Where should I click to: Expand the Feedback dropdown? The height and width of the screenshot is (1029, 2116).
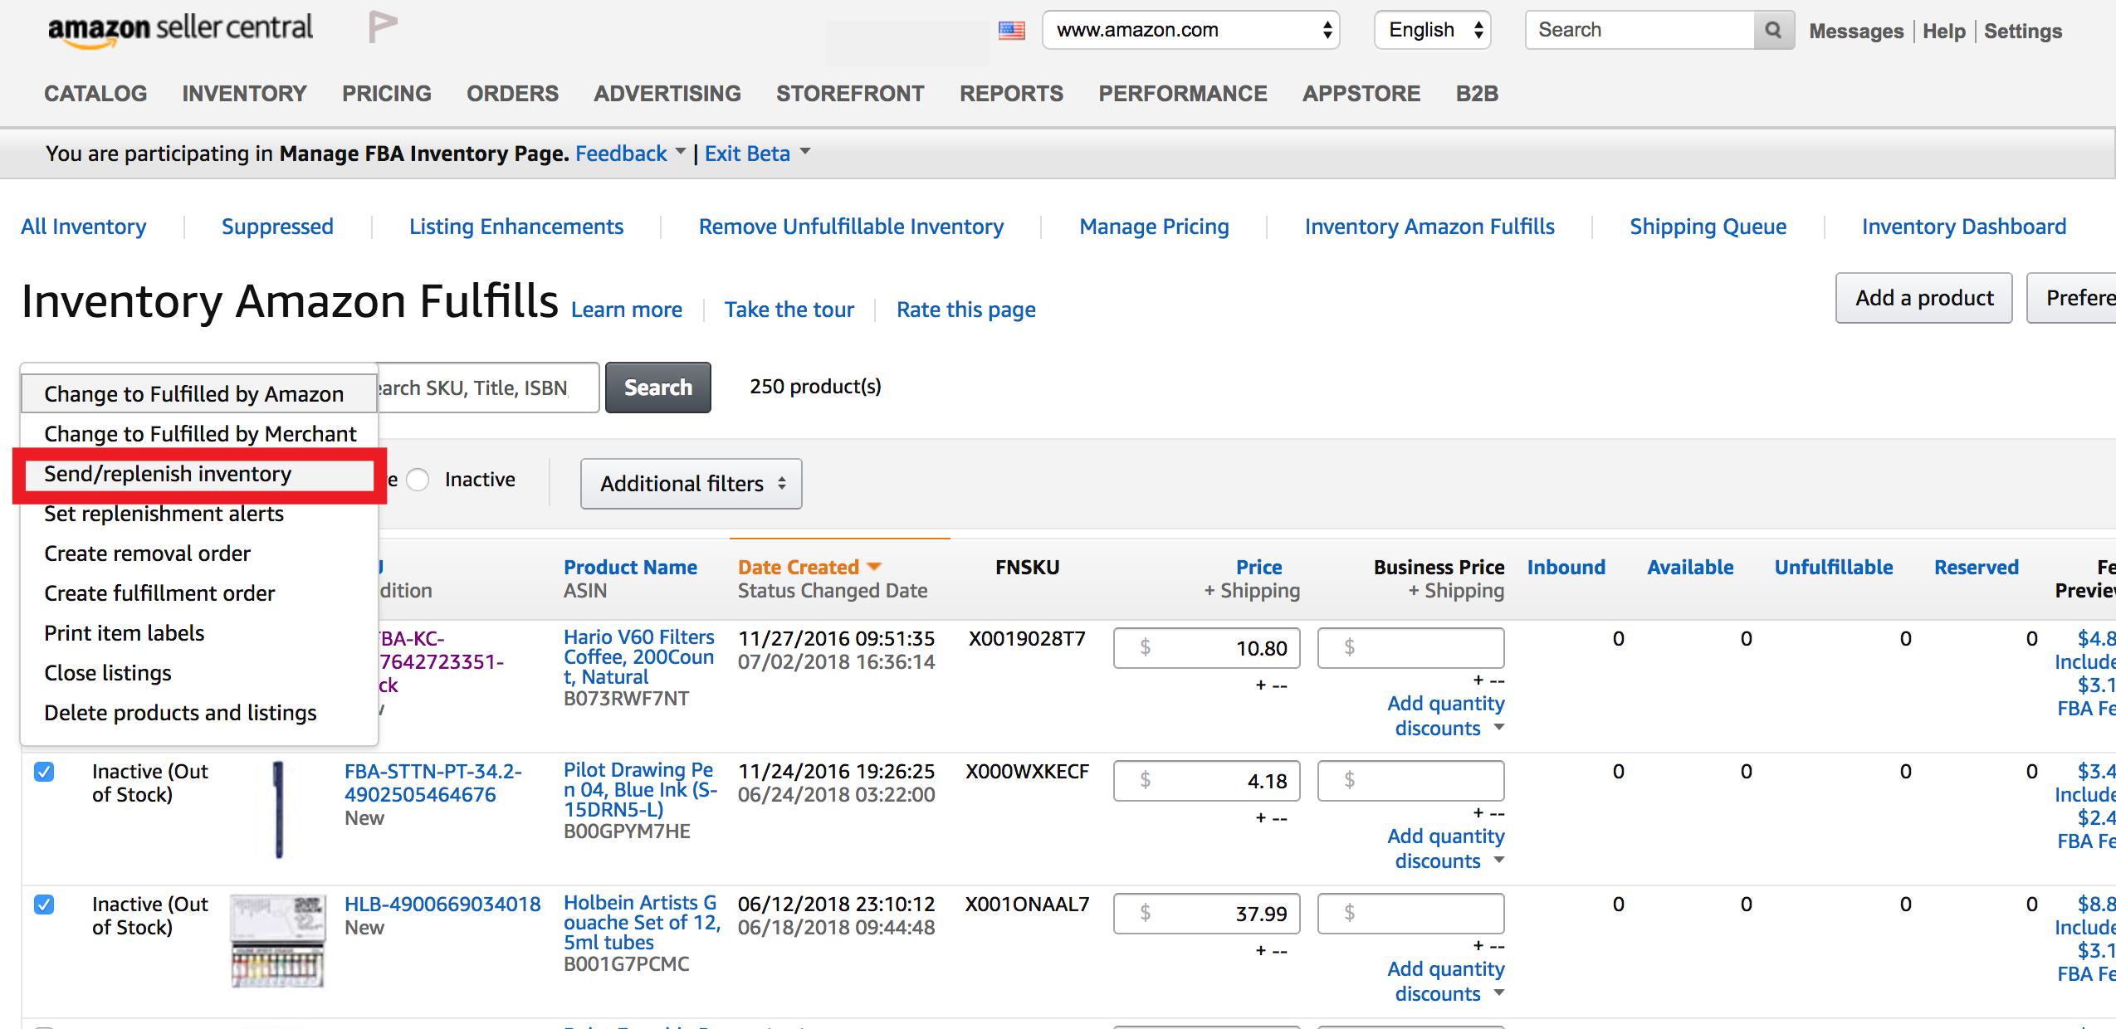click(630, 154)
